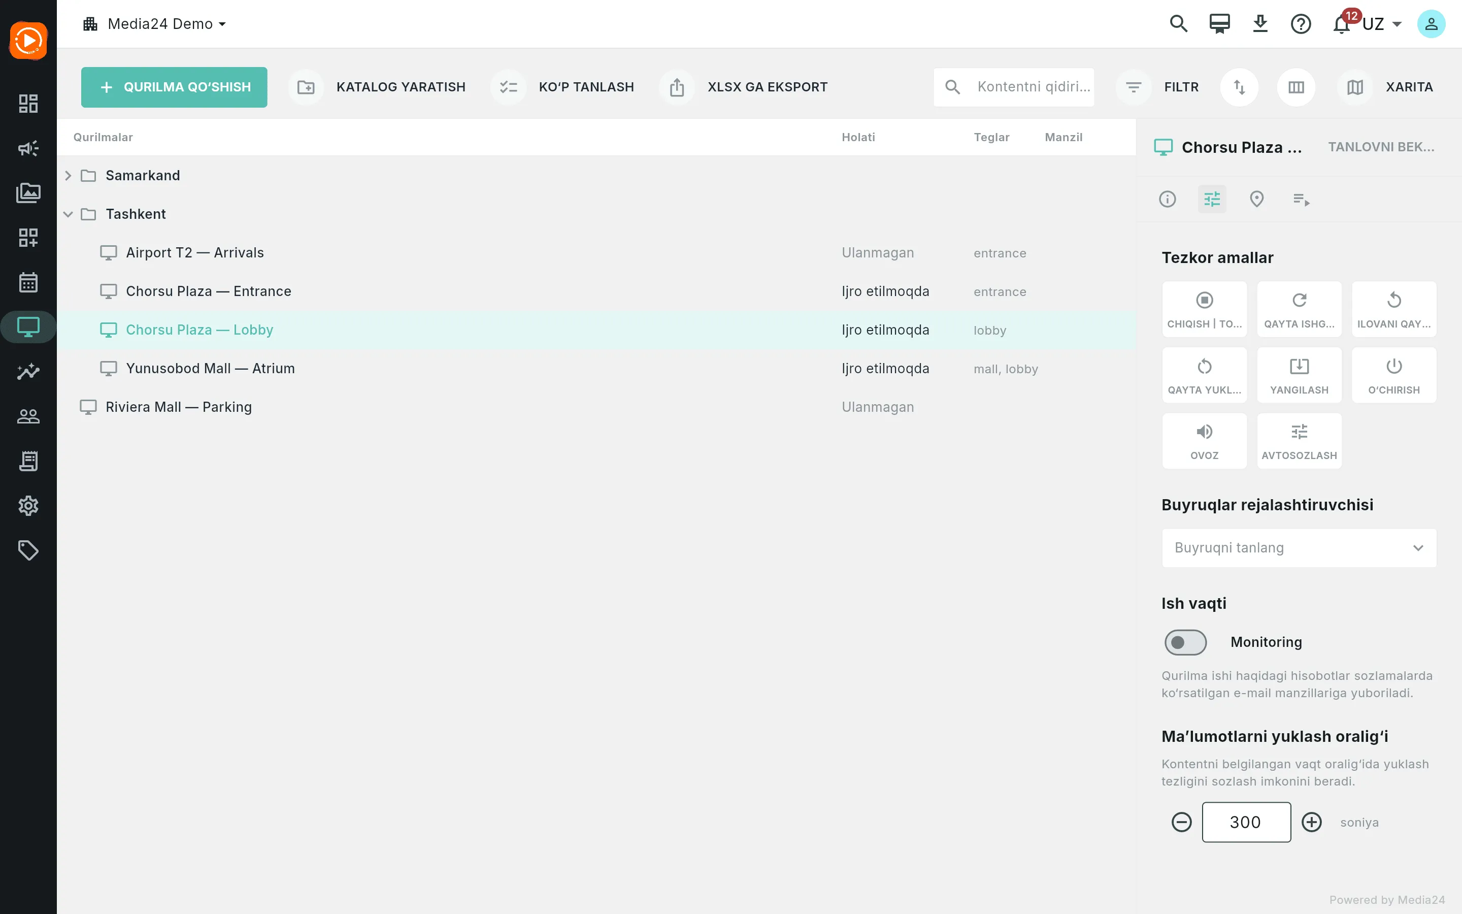Select Yunusobod Mall — Atrium device
This screenshot has height=914, width=1462.
point(596,369)
